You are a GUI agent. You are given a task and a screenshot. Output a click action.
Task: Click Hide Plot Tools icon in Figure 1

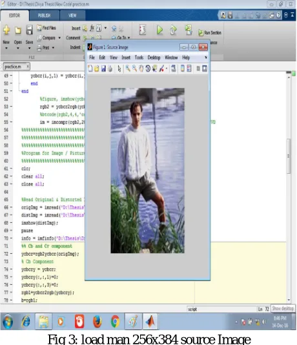pyautogui.click(x=198, y=68)
